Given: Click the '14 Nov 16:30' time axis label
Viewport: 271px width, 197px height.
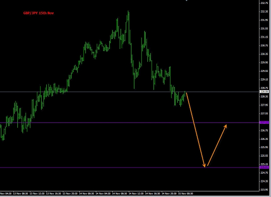Looking at the screenshot, I should click(x=153, y=194).
